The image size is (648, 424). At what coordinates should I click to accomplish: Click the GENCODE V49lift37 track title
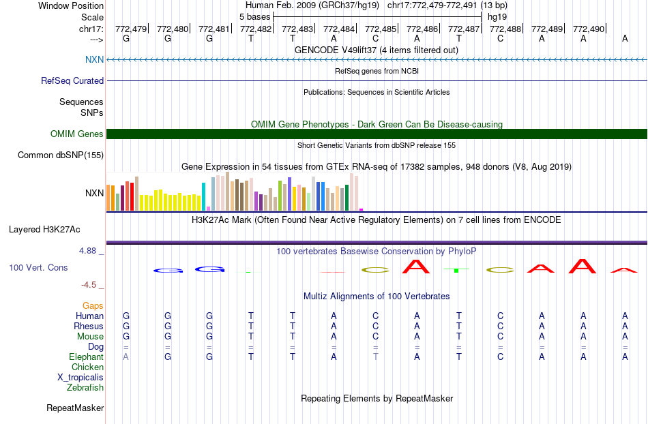377,50
